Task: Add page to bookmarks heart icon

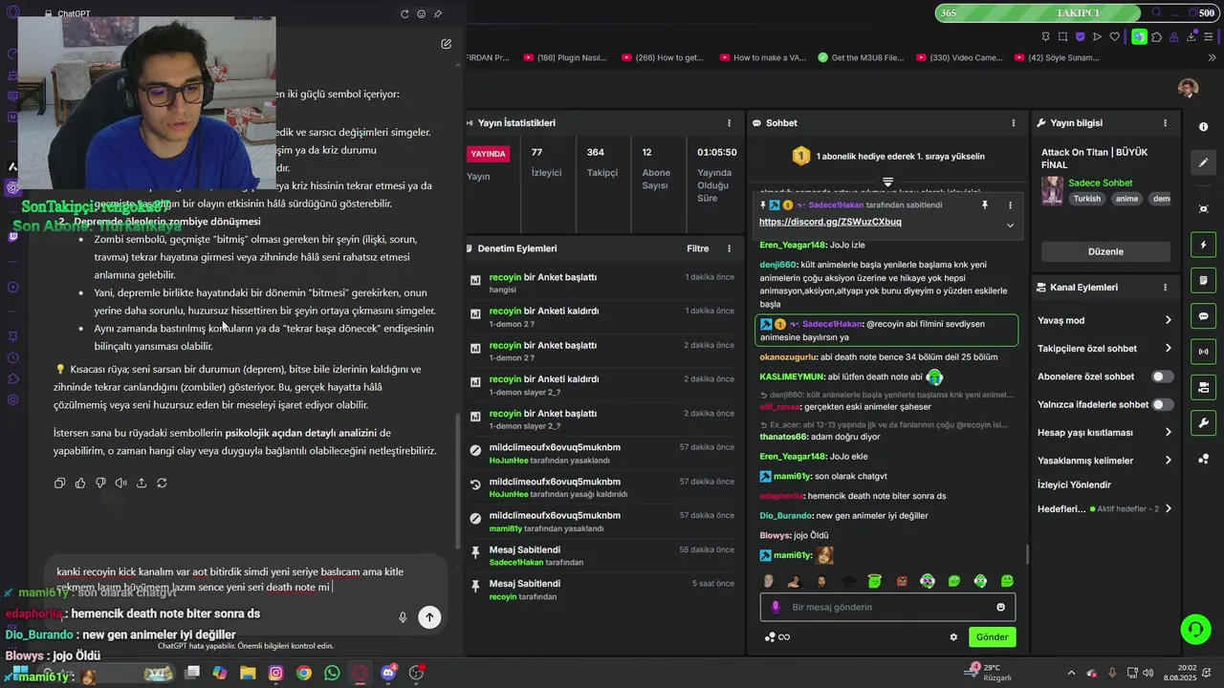Action: pyautogui.click(x=1115, y=37)
